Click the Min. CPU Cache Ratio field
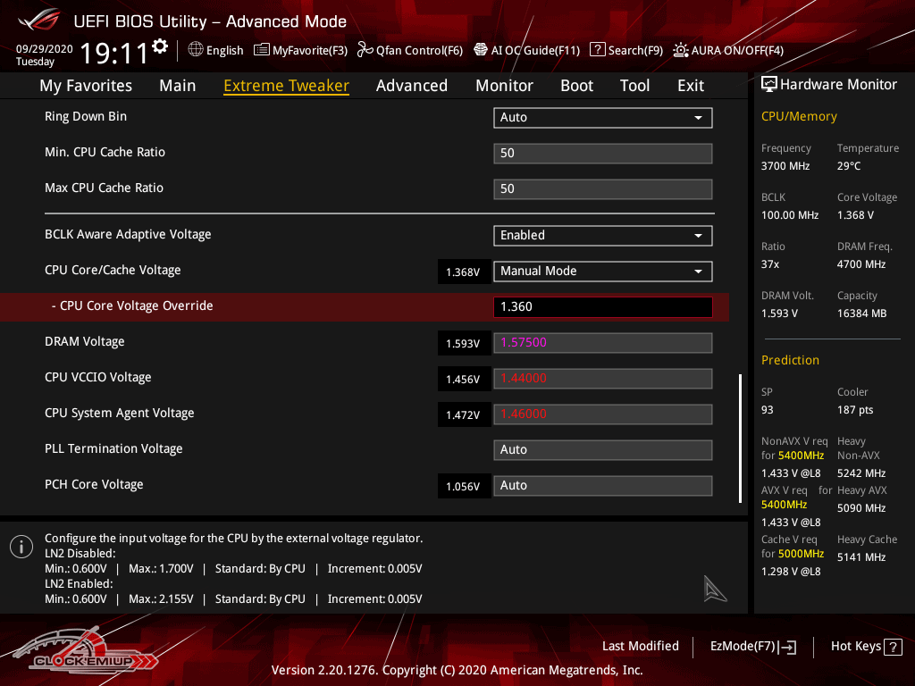 tap(602, 154)
